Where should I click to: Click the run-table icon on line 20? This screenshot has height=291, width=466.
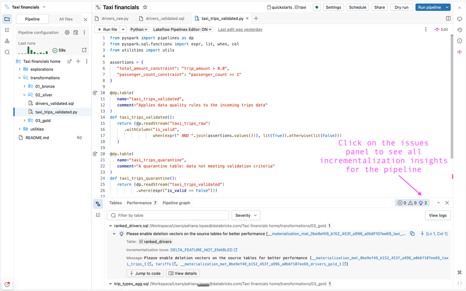point(95,154)
